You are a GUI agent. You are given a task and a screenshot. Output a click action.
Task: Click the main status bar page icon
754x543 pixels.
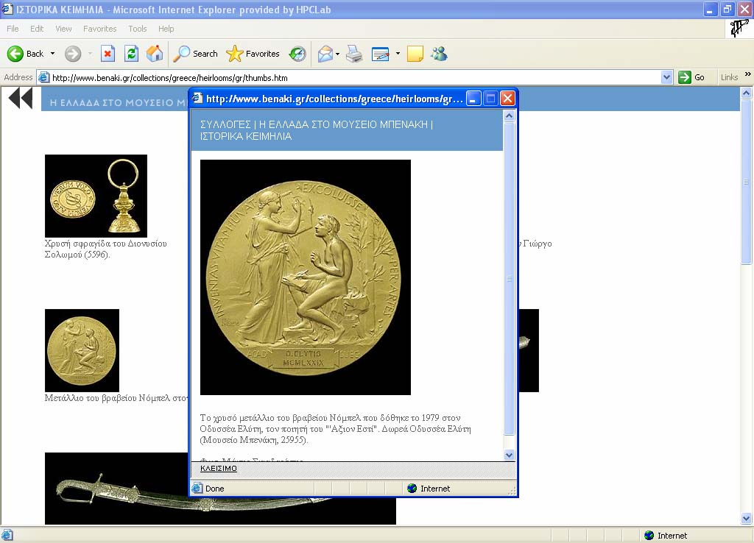[7, 535]
